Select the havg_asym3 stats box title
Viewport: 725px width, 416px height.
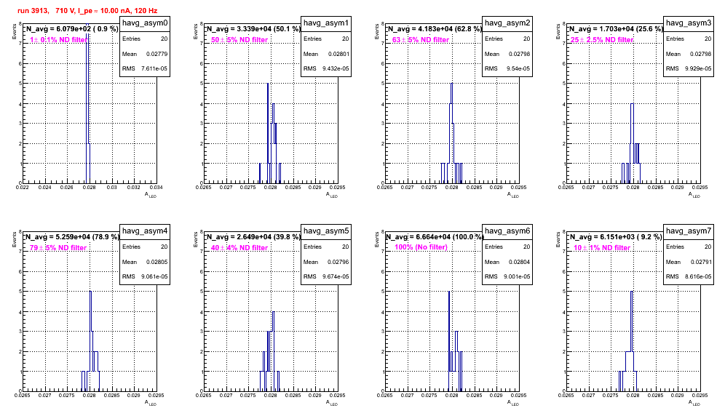pyautogui.click(x=689, y=23)
